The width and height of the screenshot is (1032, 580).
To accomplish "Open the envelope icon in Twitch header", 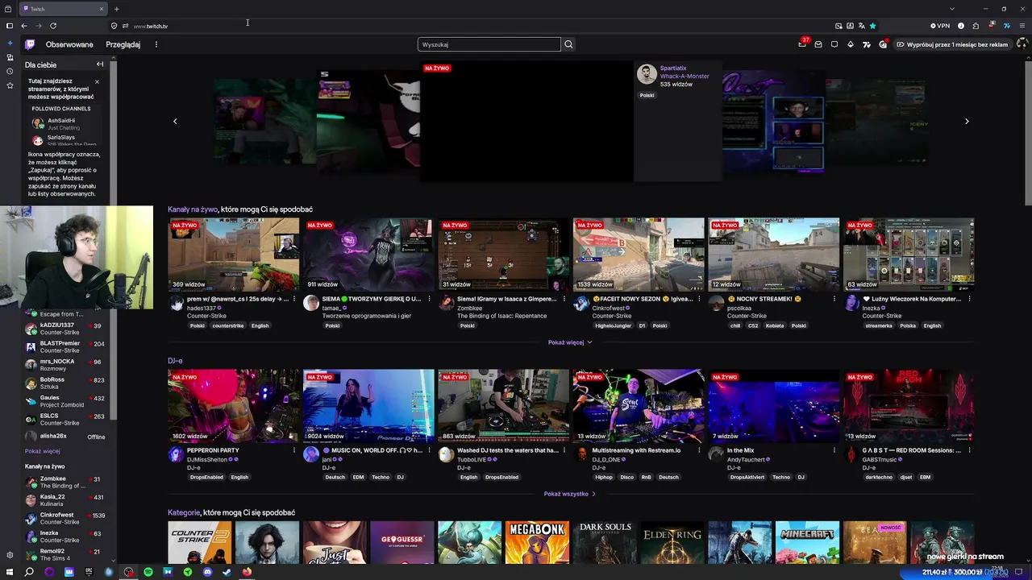I will tap(818, 44).
